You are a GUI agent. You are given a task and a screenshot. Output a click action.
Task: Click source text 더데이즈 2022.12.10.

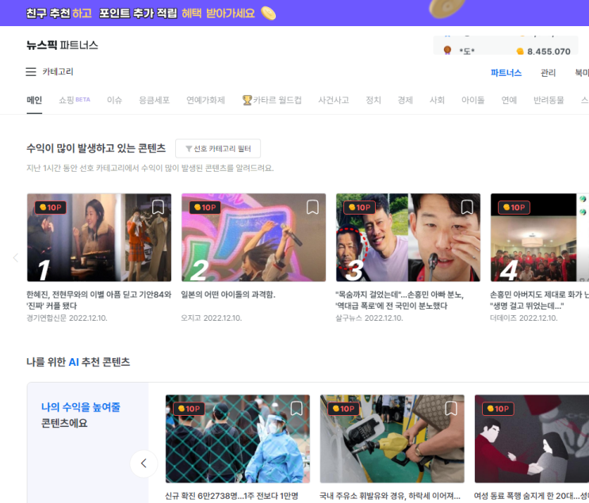[x=524, y=318]
